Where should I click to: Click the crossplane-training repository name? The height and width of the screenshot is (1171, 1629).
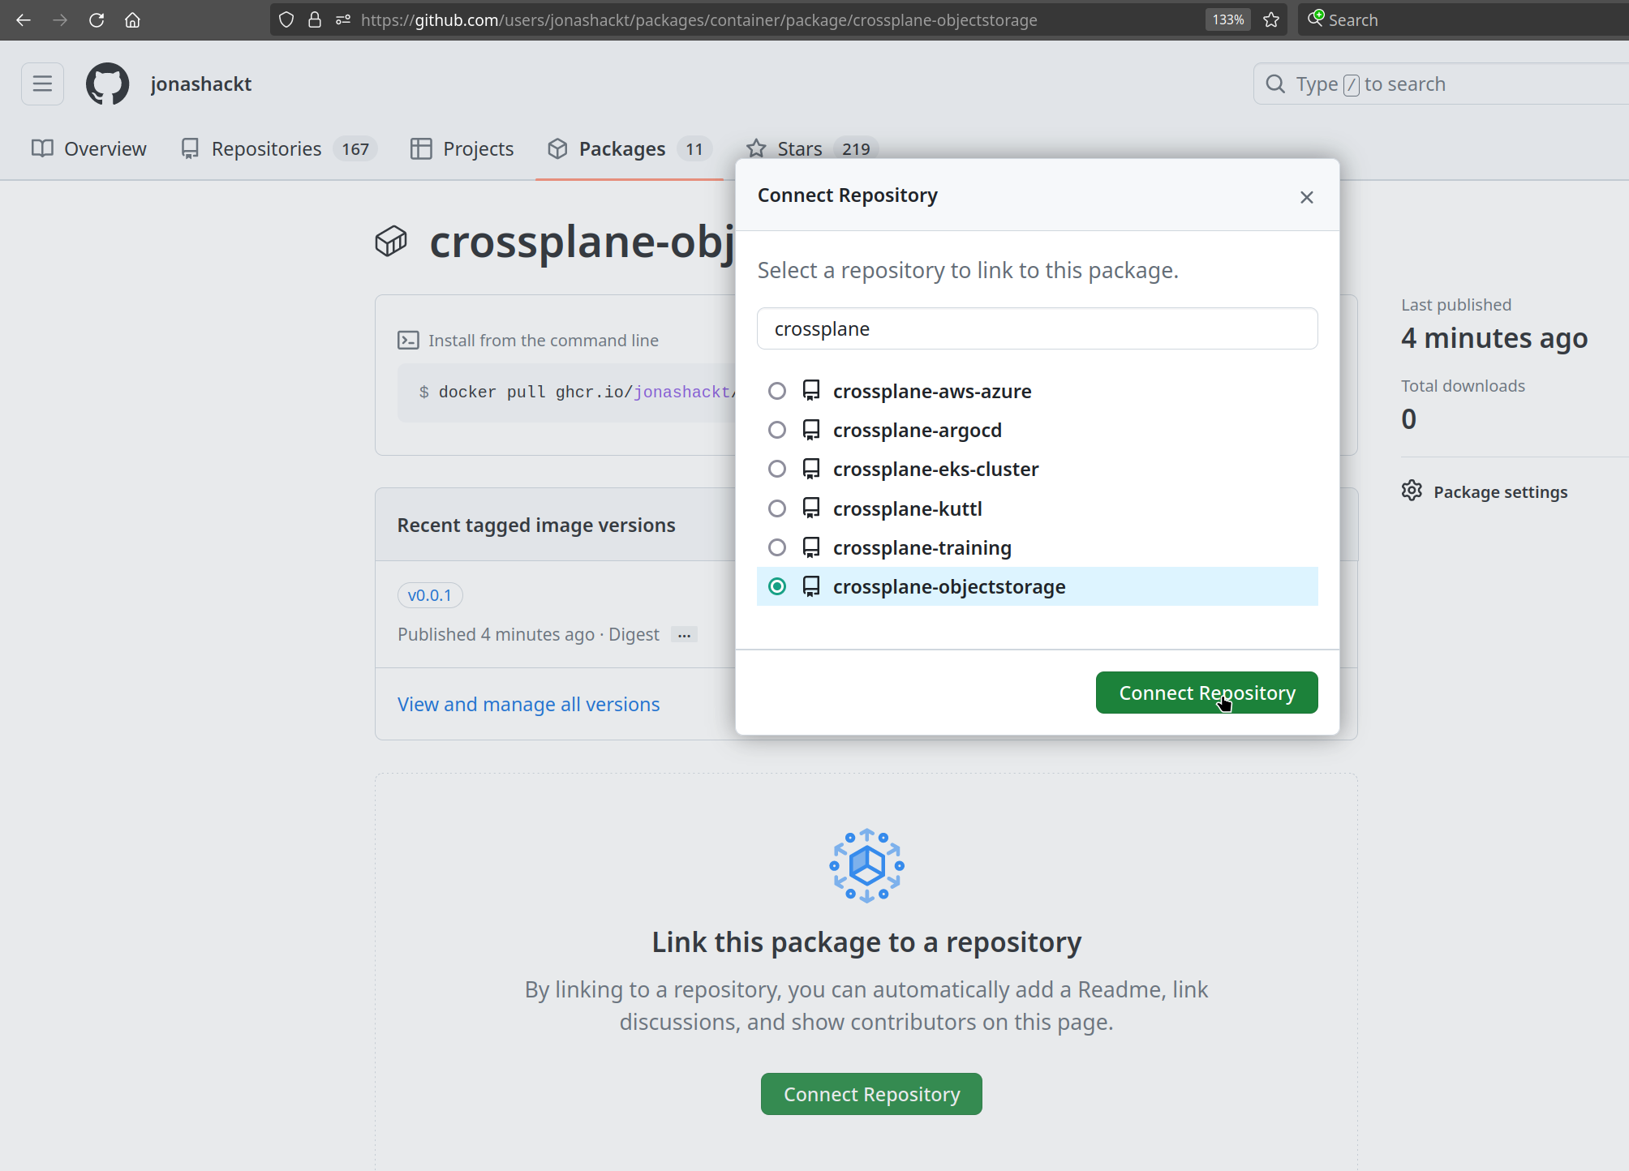tap(922, 547)
